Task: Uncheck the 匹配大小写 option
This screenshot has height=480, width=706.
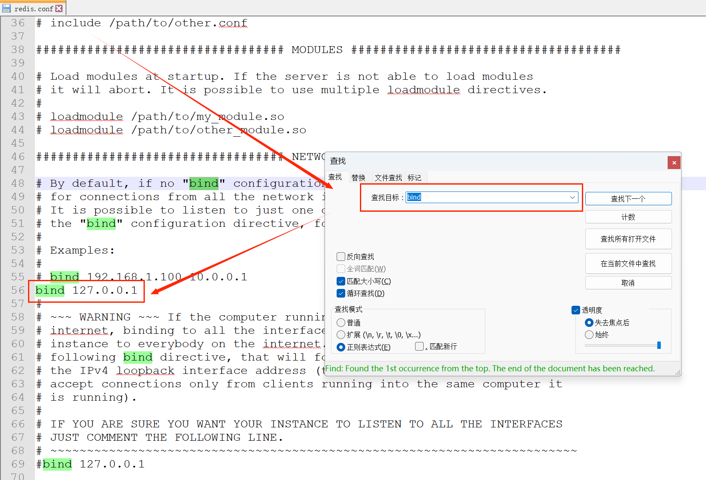Action: pos(341,281)
